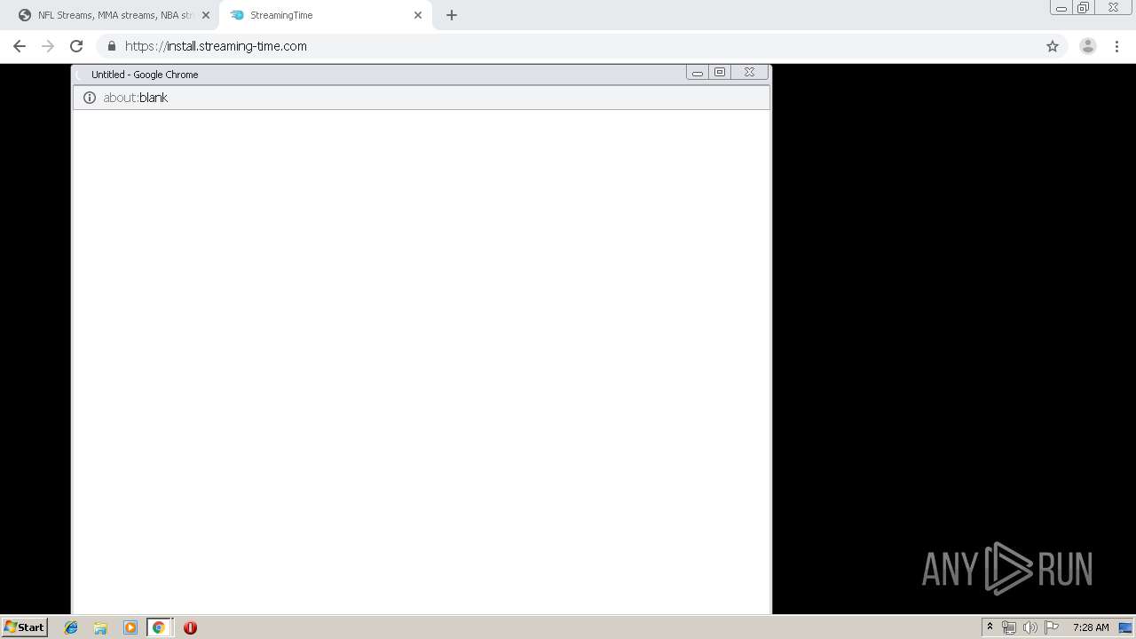The height and width of the screenshot is (639, 1136).
Task: Go back using the browser back arrow
Action: click(x=20, y=46)
